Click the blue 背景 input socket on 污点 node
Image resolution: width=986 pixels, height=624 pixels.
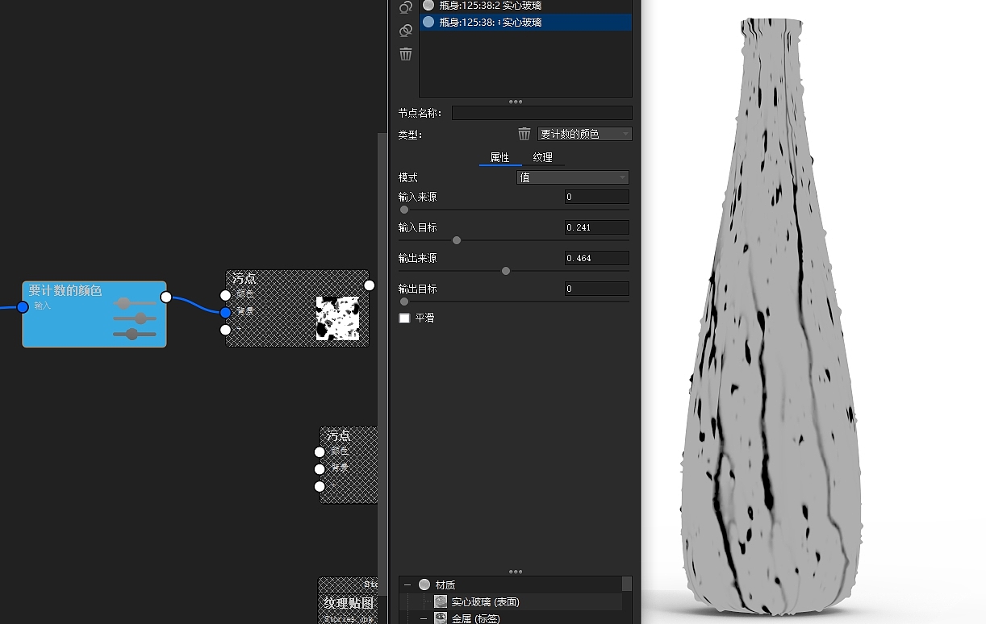(x=226, y=312)
